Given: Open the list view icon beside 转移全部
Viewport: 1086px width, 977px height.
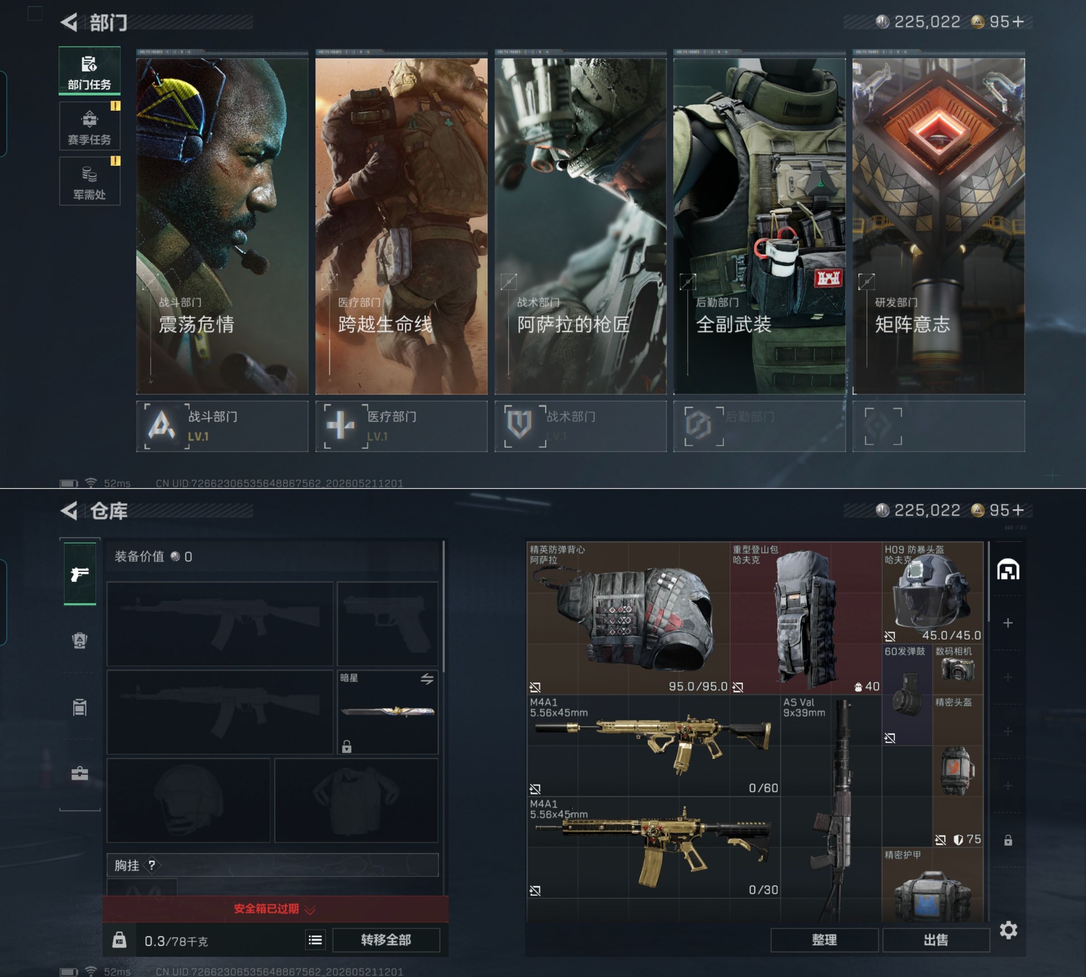Looking at the screenshot, I should [x=316, y=940].
